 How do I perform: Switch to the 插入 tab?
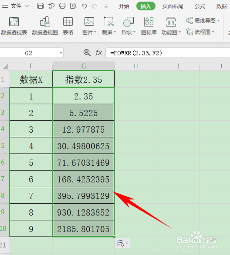point(146,6)
